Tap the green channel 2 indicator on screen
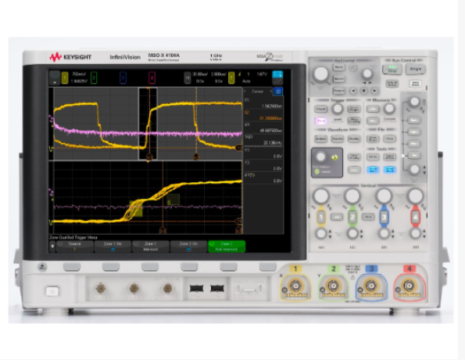Viewport: 465px width, 360px height. [94, 77]
